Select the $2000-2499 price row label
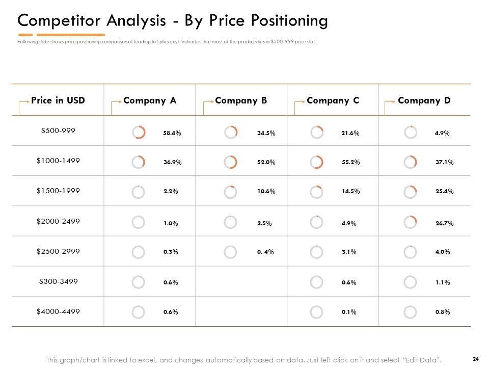This screenshot has width=489, height=367. coord(58,221)
